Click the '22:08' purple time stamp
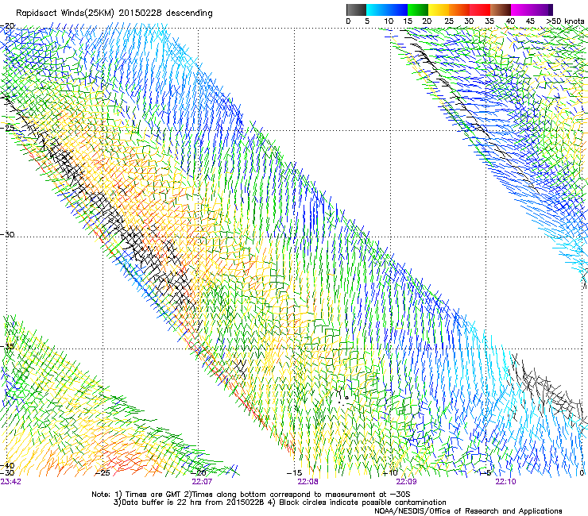 tap(308, 482)
